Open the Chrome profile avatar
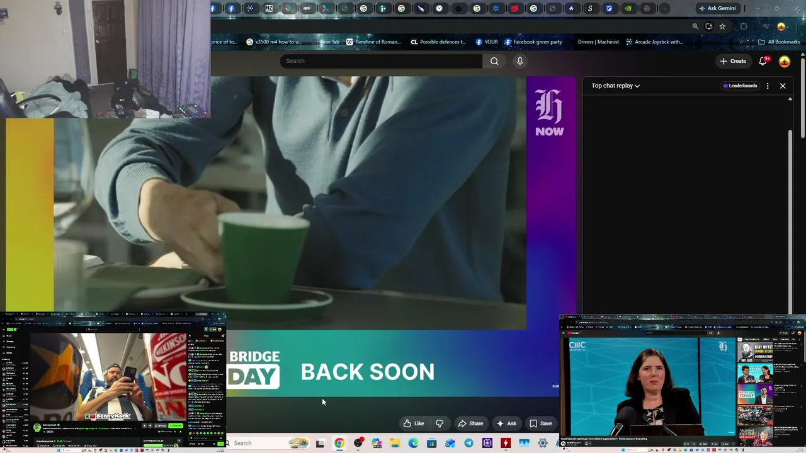 tap(781, 26)
